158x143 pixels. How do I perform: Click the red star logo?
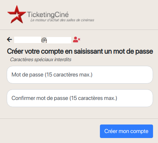[x=17, y=15]
